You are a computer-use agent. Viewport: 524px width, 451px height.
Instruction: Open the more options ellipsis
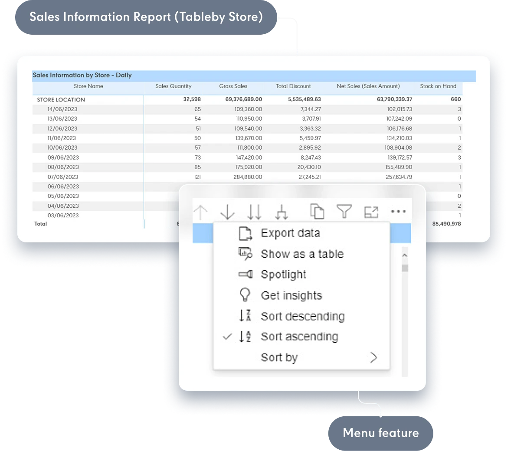[398, 212]
